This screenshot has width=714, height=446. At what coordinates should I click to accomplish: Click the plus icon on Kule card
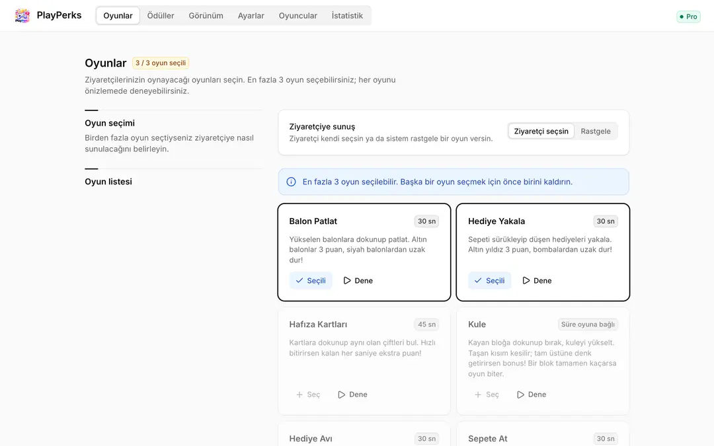478,394
